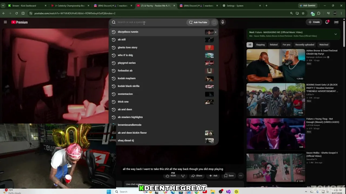Select 'ab steelers highlights' search suggestion

164,117
